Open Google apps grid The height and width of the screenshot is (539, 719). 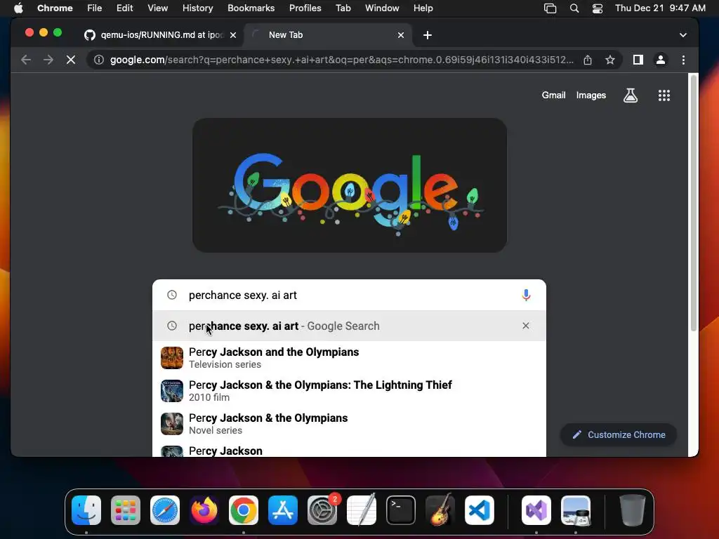[664, 95]
